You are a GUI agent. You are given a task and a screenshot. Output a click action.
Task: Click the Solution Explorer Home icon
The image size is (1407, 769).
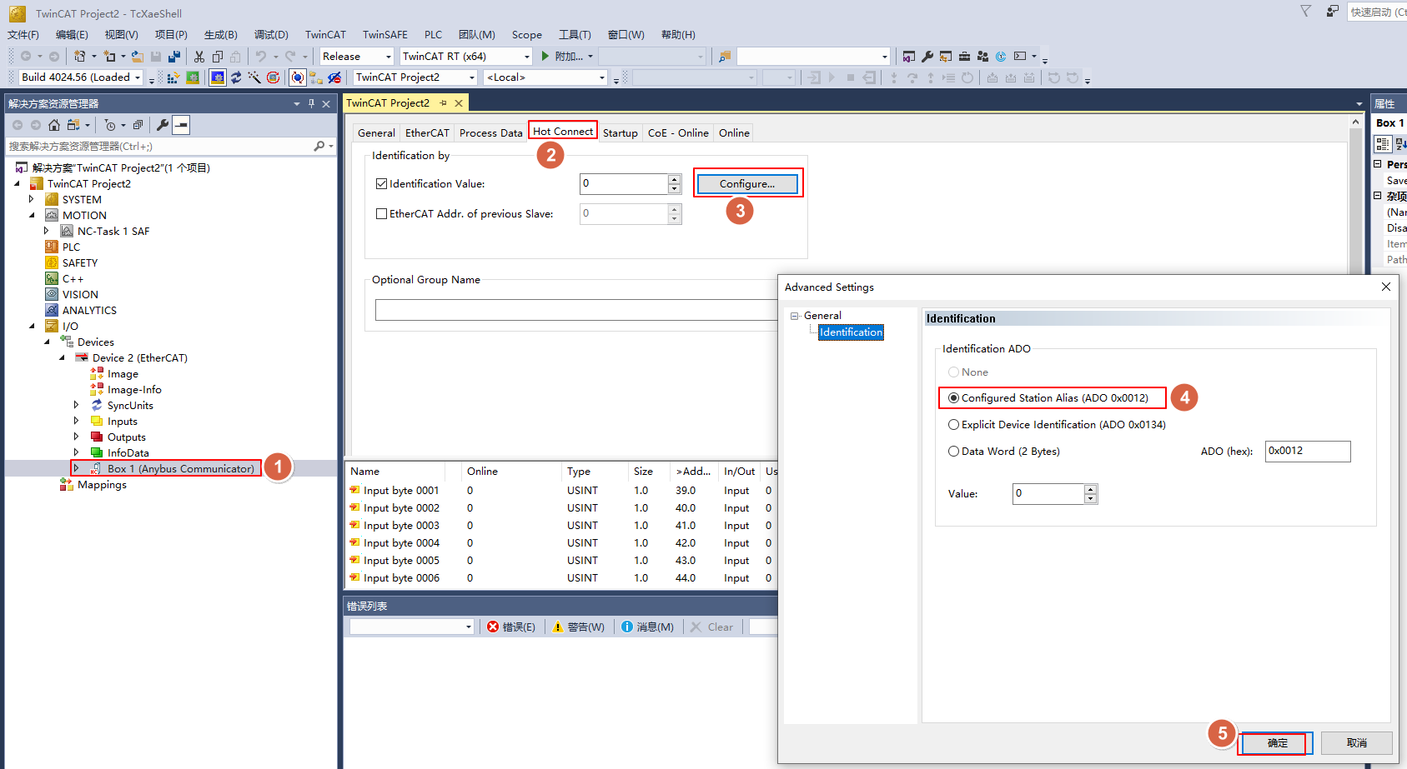pos(54,125)
